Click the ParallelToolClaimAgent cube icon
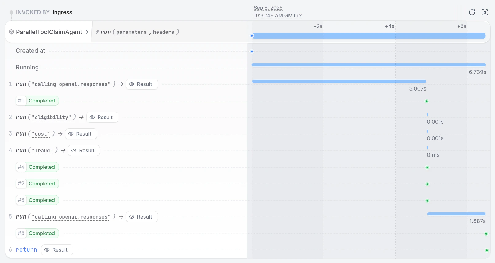Screen dimensions: 495x263 coord(11,32)
